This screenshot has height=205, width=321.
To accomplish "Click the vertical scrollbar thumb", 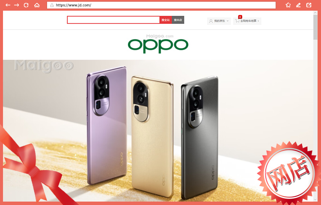I will point(315,27).
